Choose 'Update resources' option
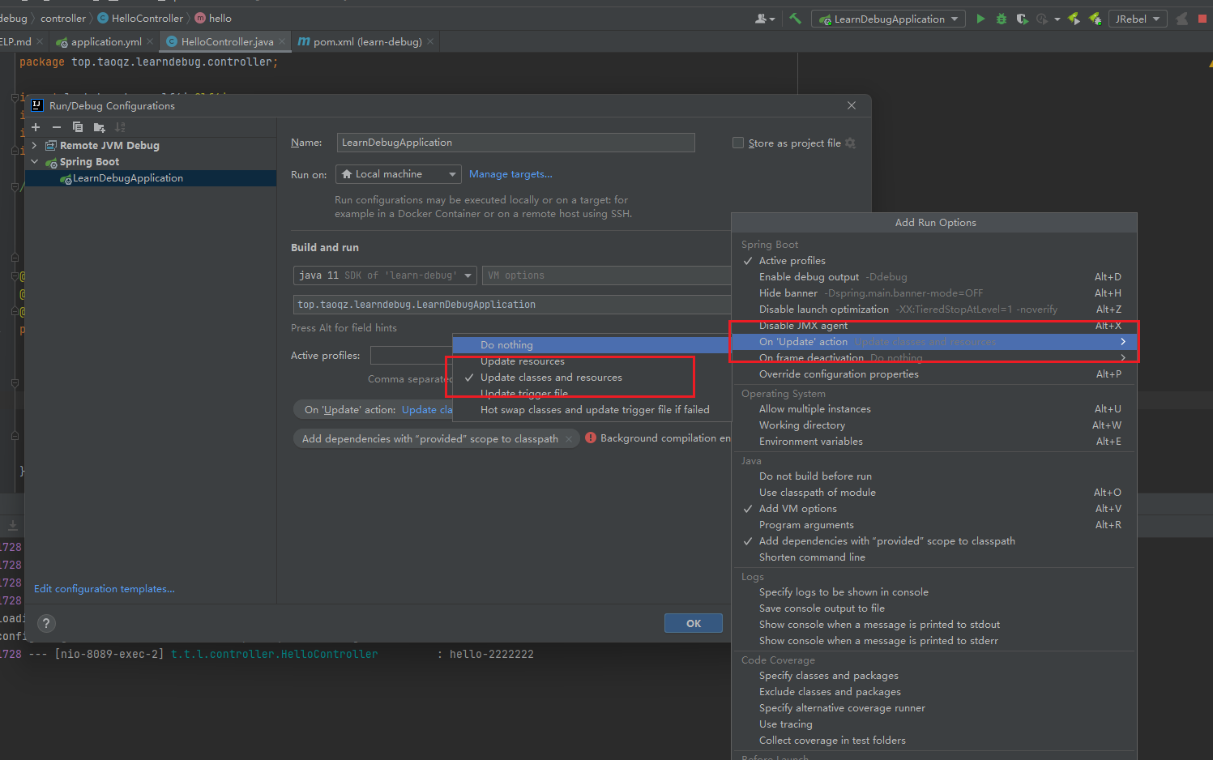 tap(592, 361)
